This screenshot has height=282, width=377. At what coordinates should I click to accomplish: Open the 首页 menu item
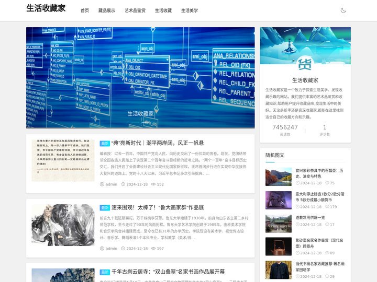click(85, 10)
